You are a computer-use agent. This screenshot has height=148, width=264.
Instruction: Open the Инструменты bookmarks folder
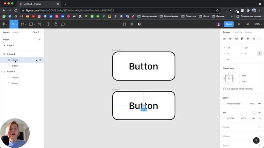(147, 16)
